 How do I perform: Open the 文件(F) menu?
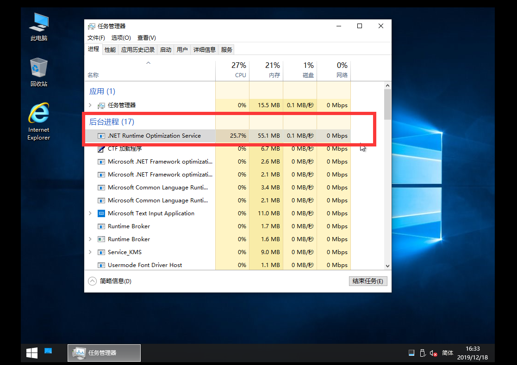pyautogui.click(x=96, y=38)
